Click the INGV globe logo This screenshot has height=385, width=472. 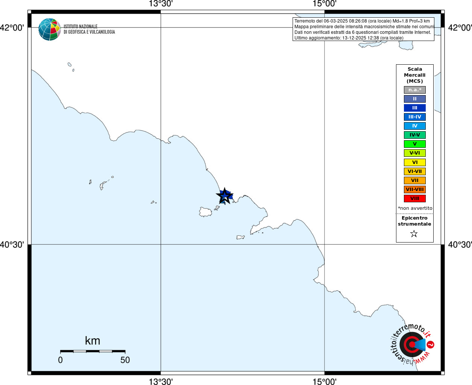point(50,29)
